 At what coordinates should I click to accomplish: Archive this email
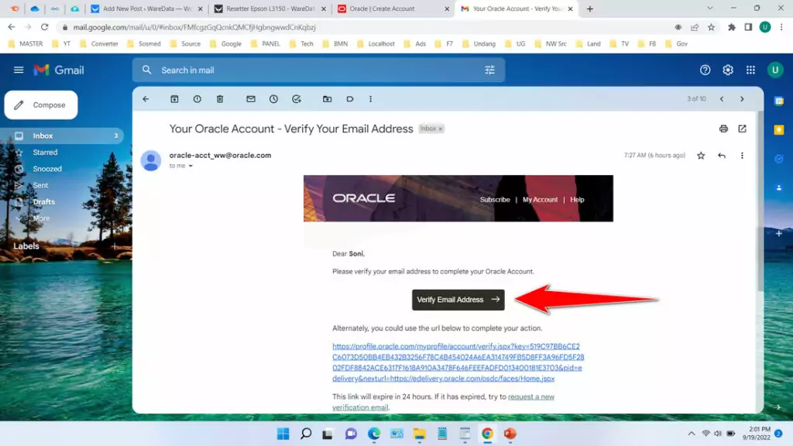point(174,99)
